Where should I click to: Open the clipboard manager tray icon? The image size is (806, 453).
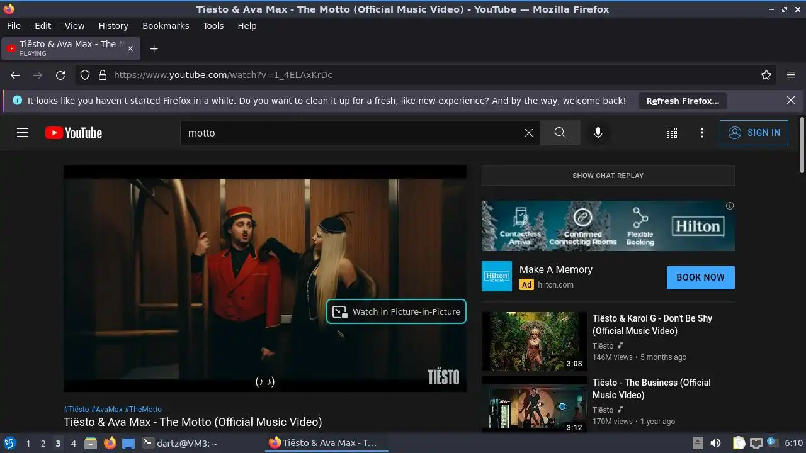pos(739,443)
